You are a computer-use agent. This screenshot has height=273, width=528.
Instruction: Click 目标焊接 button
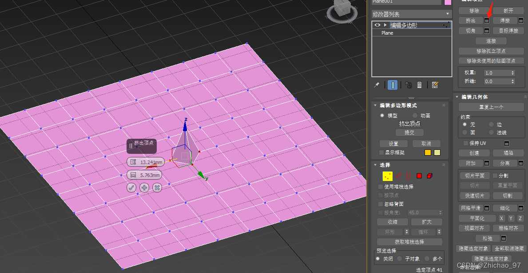508,31
